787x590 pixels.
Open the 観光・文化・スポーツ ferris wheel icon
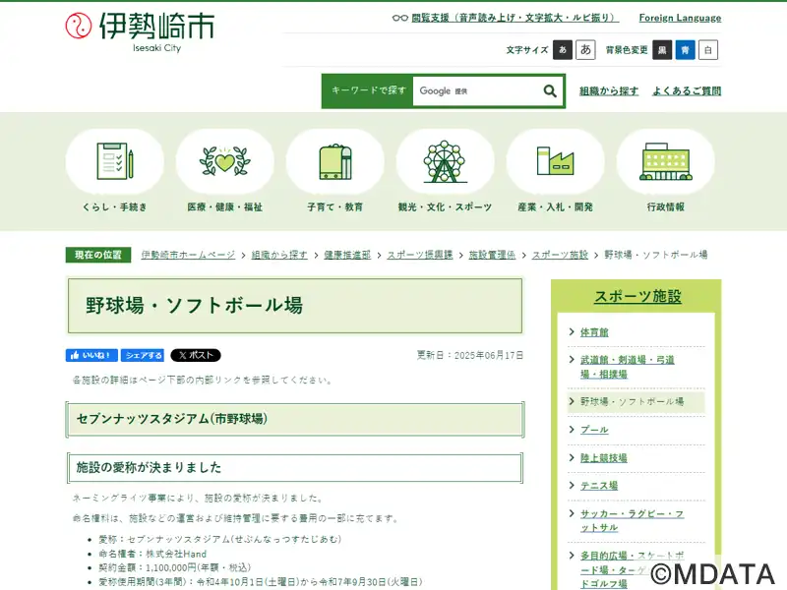pyautogui.click(x=446, y=161)
